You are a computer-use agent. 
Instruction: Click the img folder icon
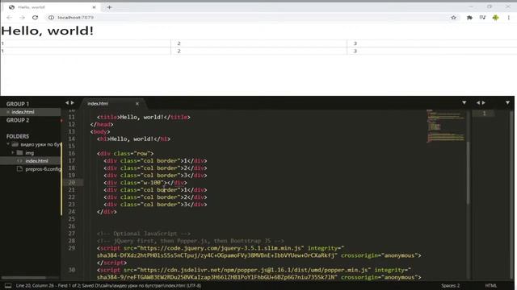[x=19, y=152]
